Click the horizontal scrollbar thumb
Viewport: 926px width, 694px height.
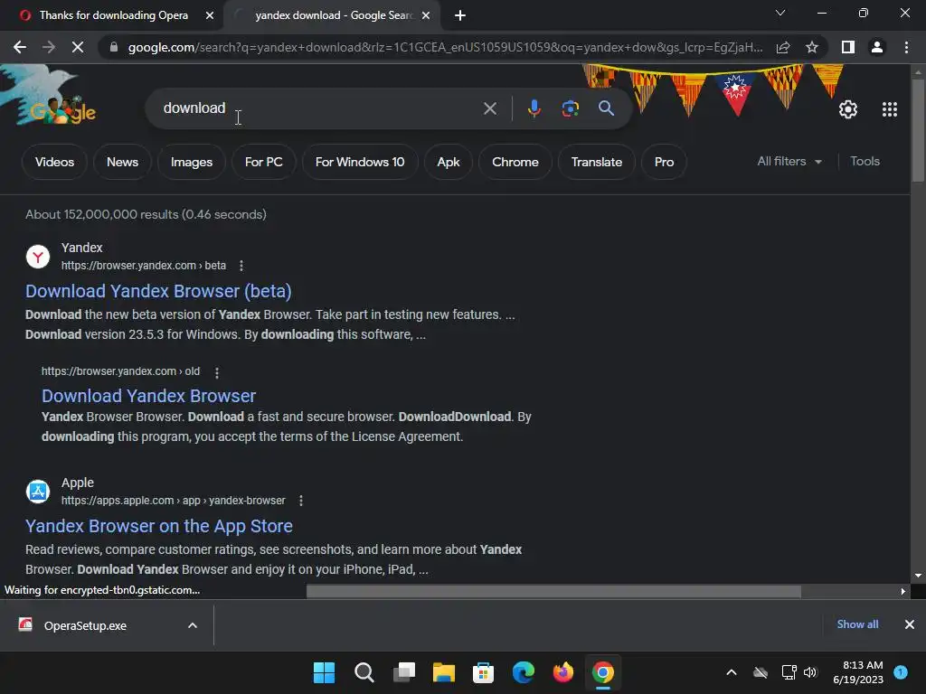[x=553, y=591]
